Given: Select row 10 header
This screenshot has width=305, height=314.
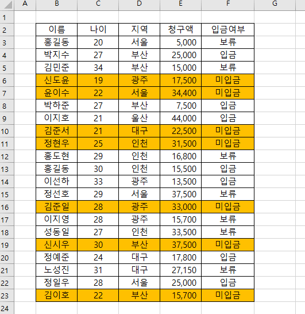Looking at the screenshot, I should pyautogui.click(x=7, y=131).
